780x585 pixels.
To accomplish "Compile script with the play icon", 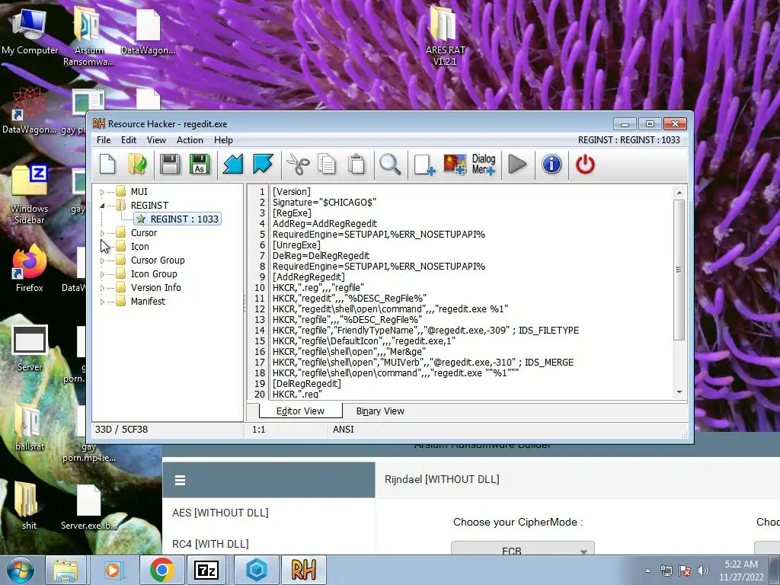I will (x=517, y=165).
